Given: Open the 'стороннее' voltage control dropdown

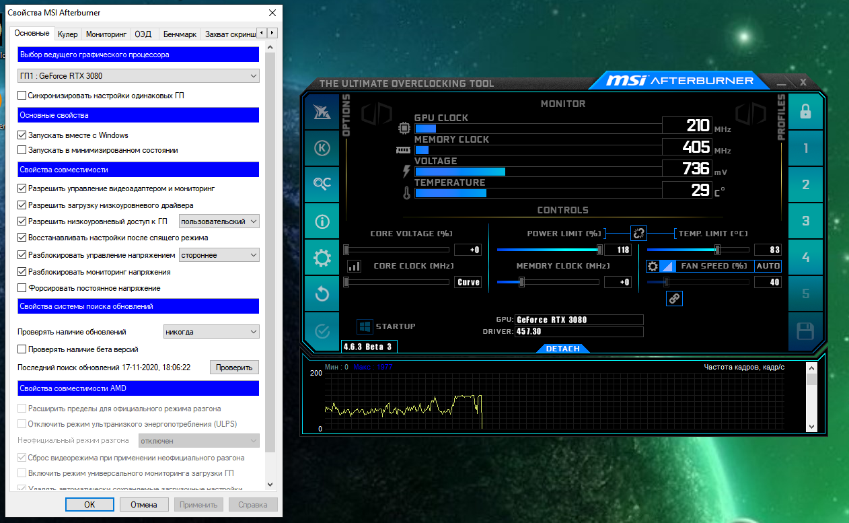Looking at the screenshot, I should tap(219, 255).
